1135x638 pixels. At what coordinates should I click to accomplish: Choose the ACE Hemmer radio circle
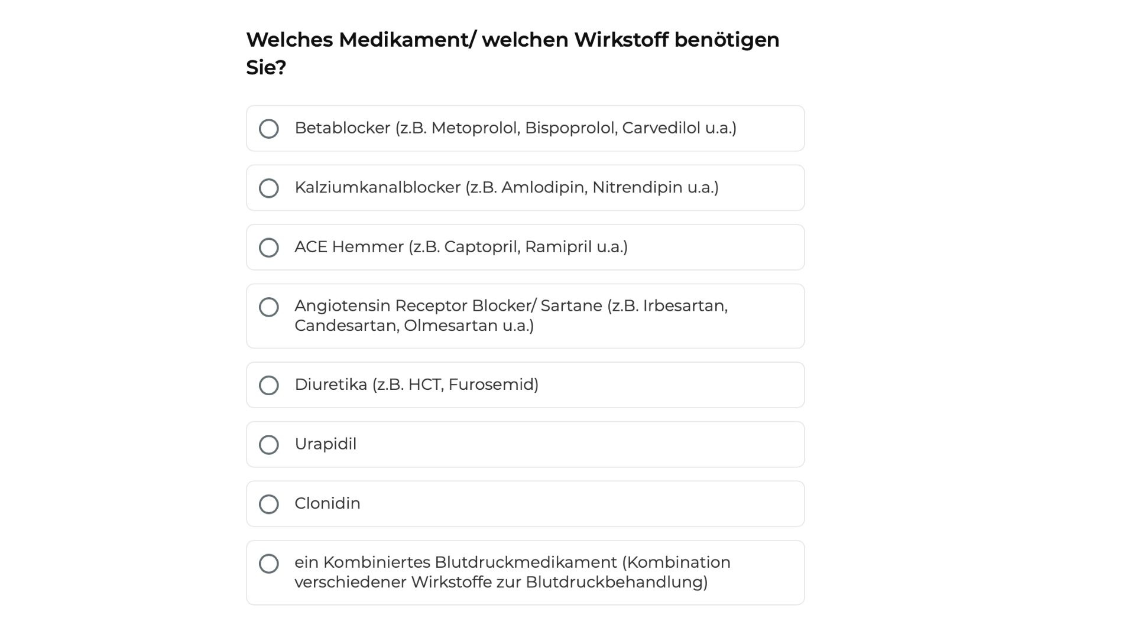point(269,248)
